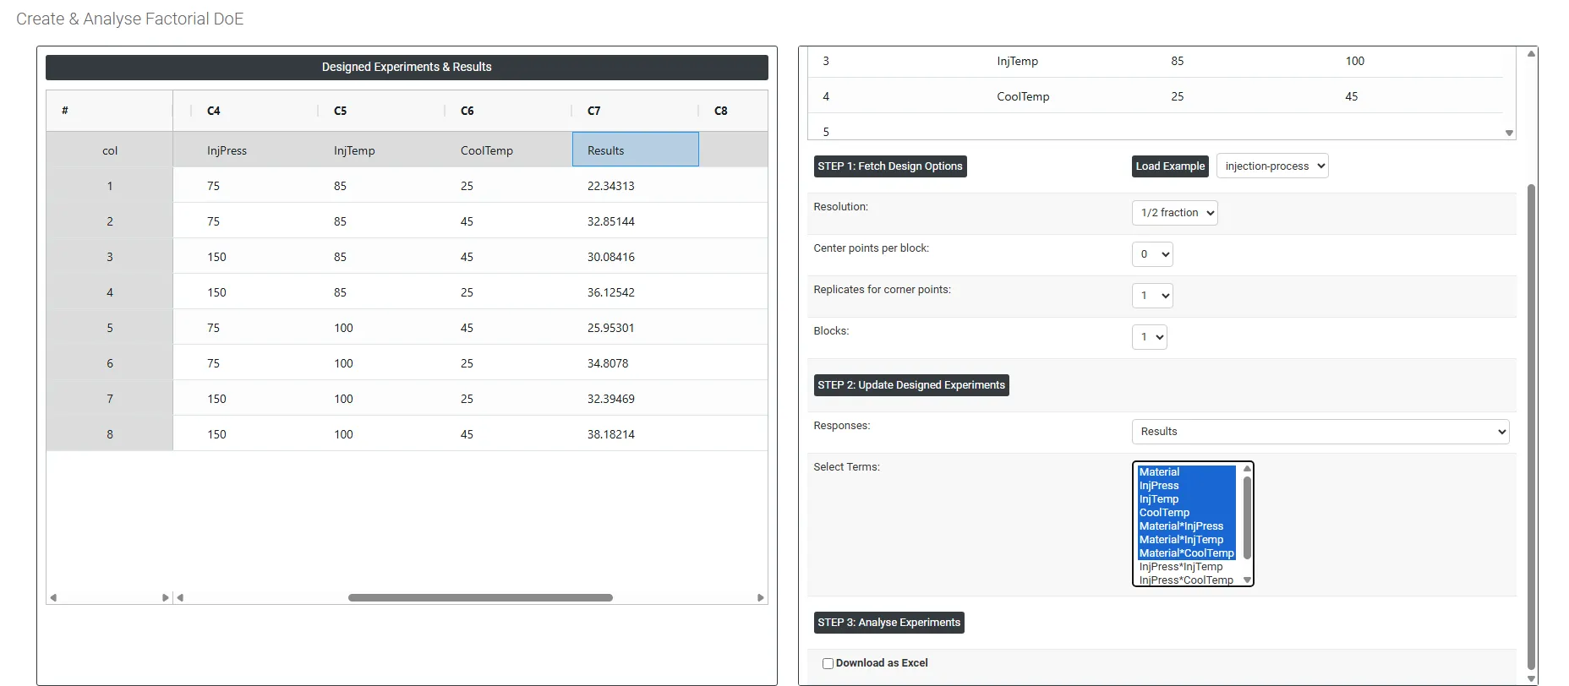
Task: Click result cell 36.12542
Action: (635, 292)
